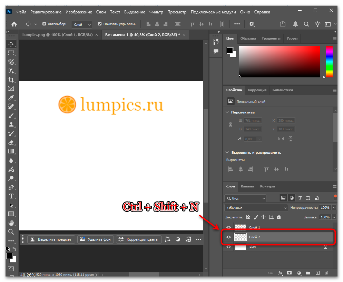Open the Изображение menu
Screen dimensions: 343x282
pyautogui.click(x=79, y=12)
